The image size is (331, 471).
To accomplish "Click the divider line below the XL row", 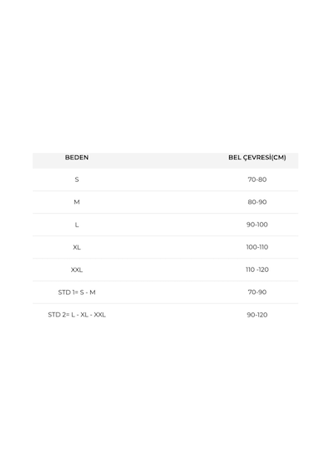I will click(165, 259).
